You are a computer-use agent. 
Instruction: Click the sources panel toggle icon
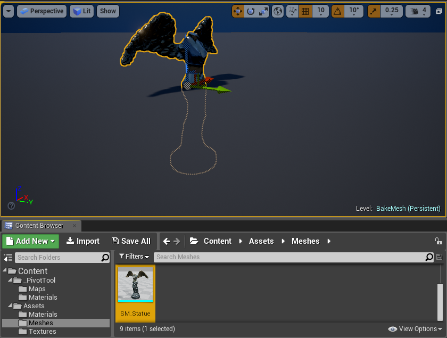(x=8, y=258)
